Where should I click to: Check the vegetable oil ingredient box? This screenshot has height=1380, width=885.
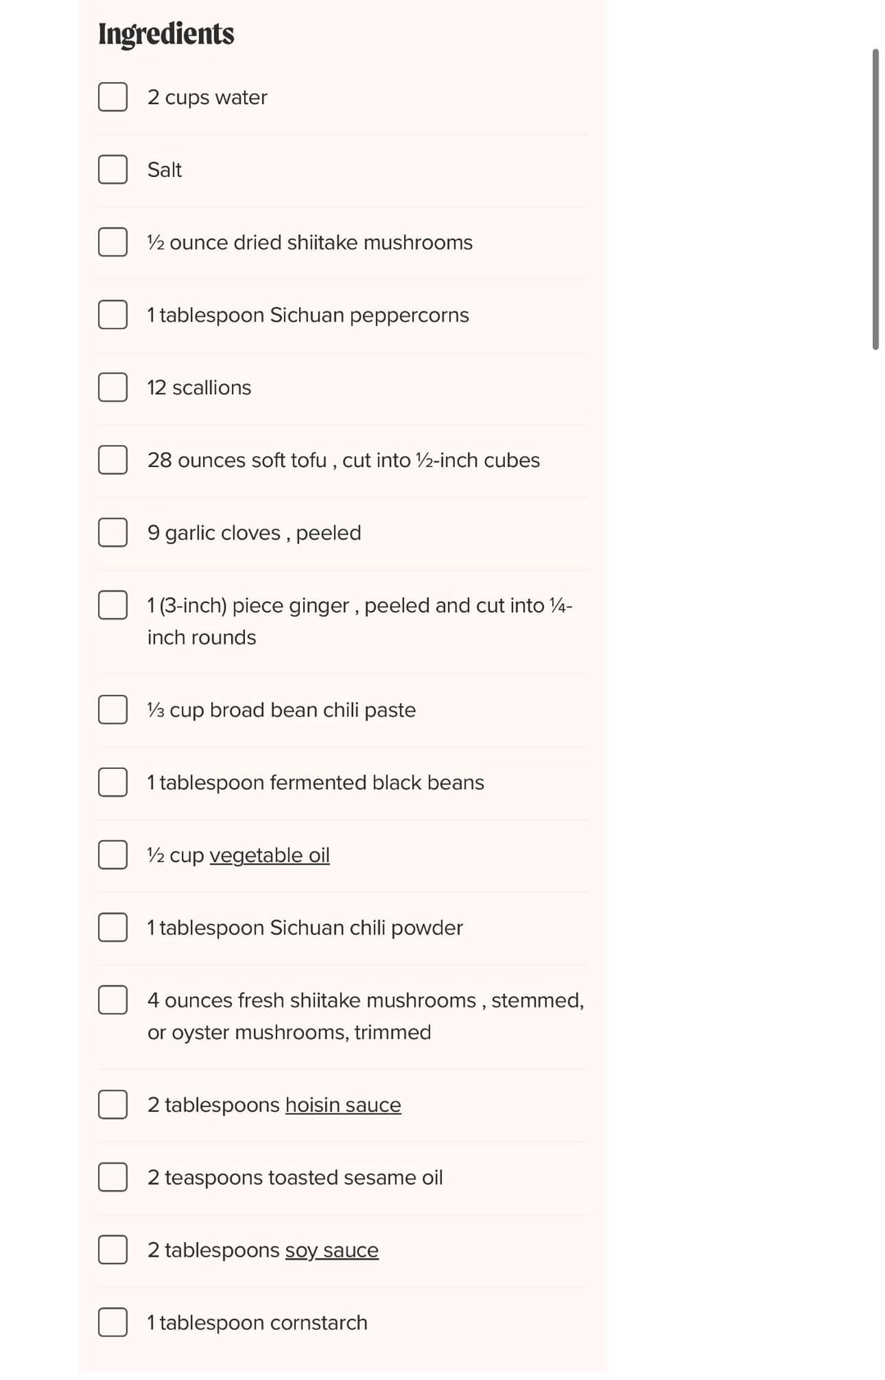[113, 855]
